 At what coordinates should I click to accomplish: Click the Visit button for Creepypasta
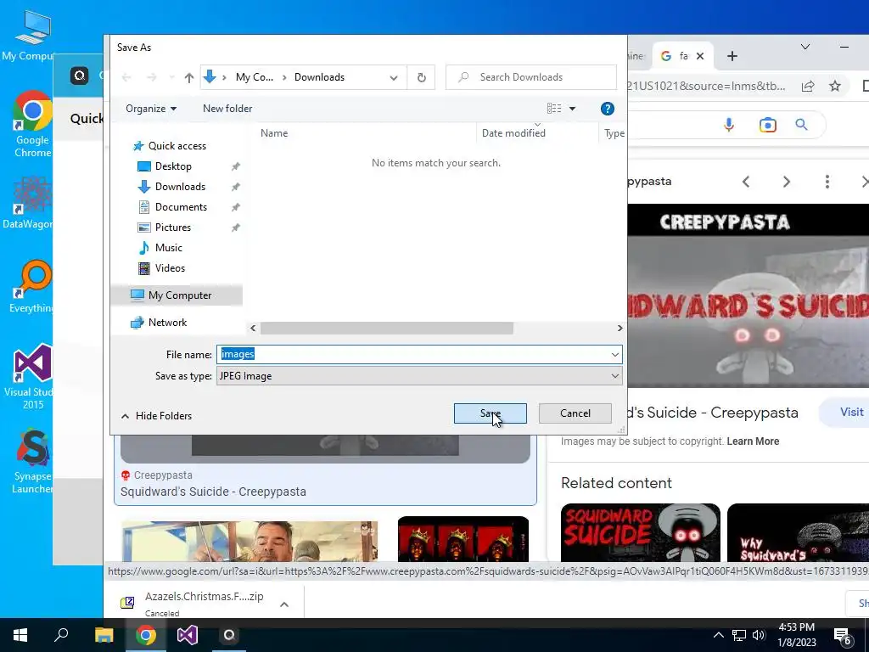(846, 413)
